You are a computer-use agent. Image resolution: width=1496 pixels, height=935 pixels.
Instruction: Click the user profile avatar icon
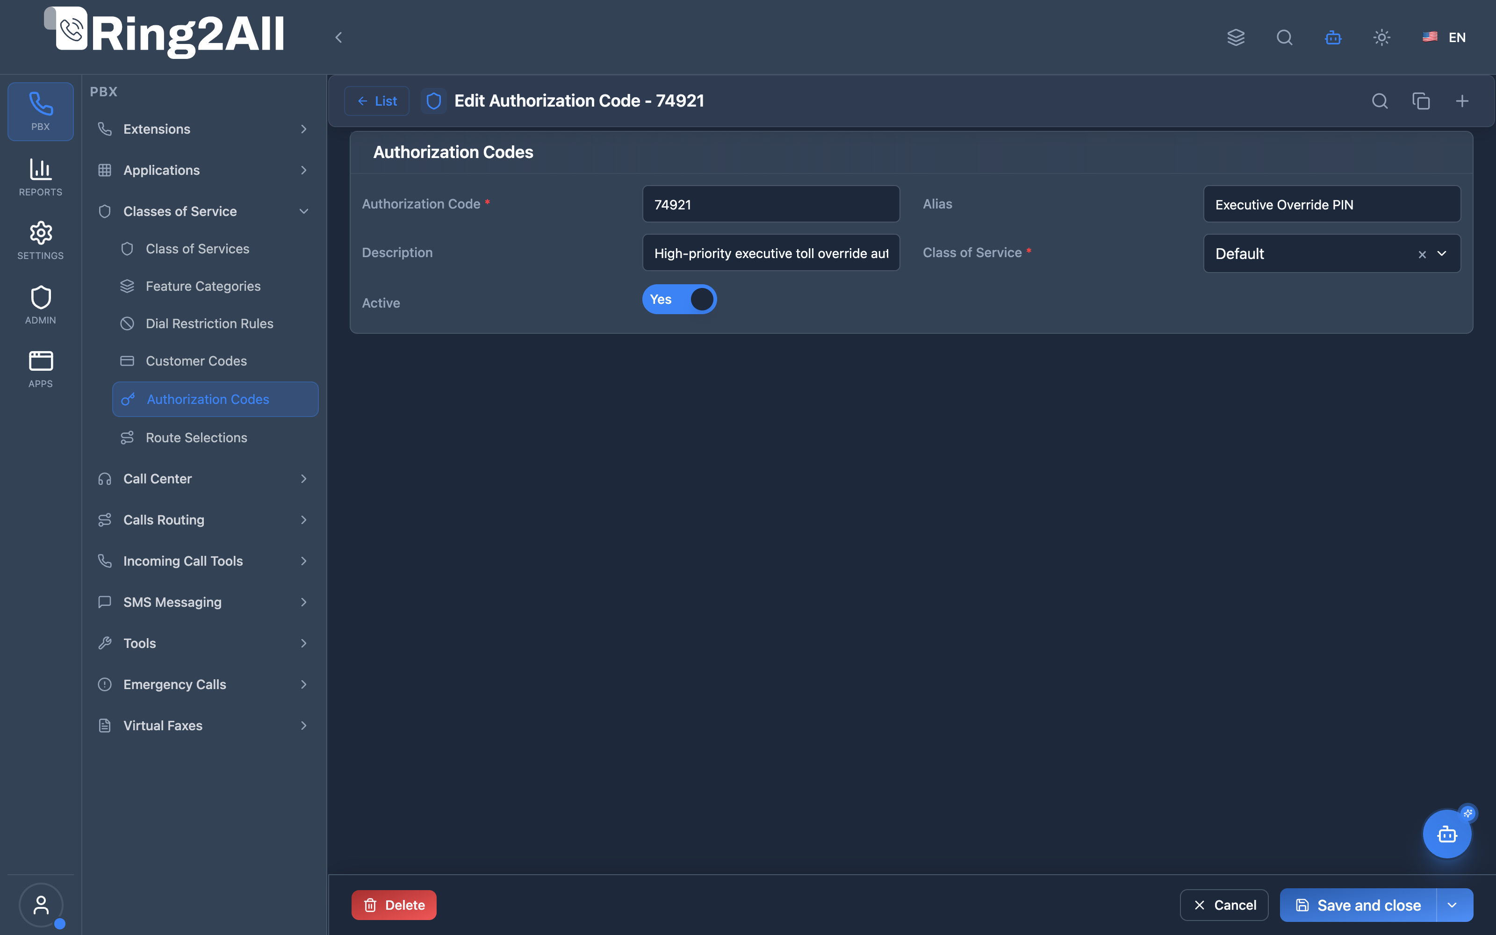pyautogui.click(x=41, y=905)
